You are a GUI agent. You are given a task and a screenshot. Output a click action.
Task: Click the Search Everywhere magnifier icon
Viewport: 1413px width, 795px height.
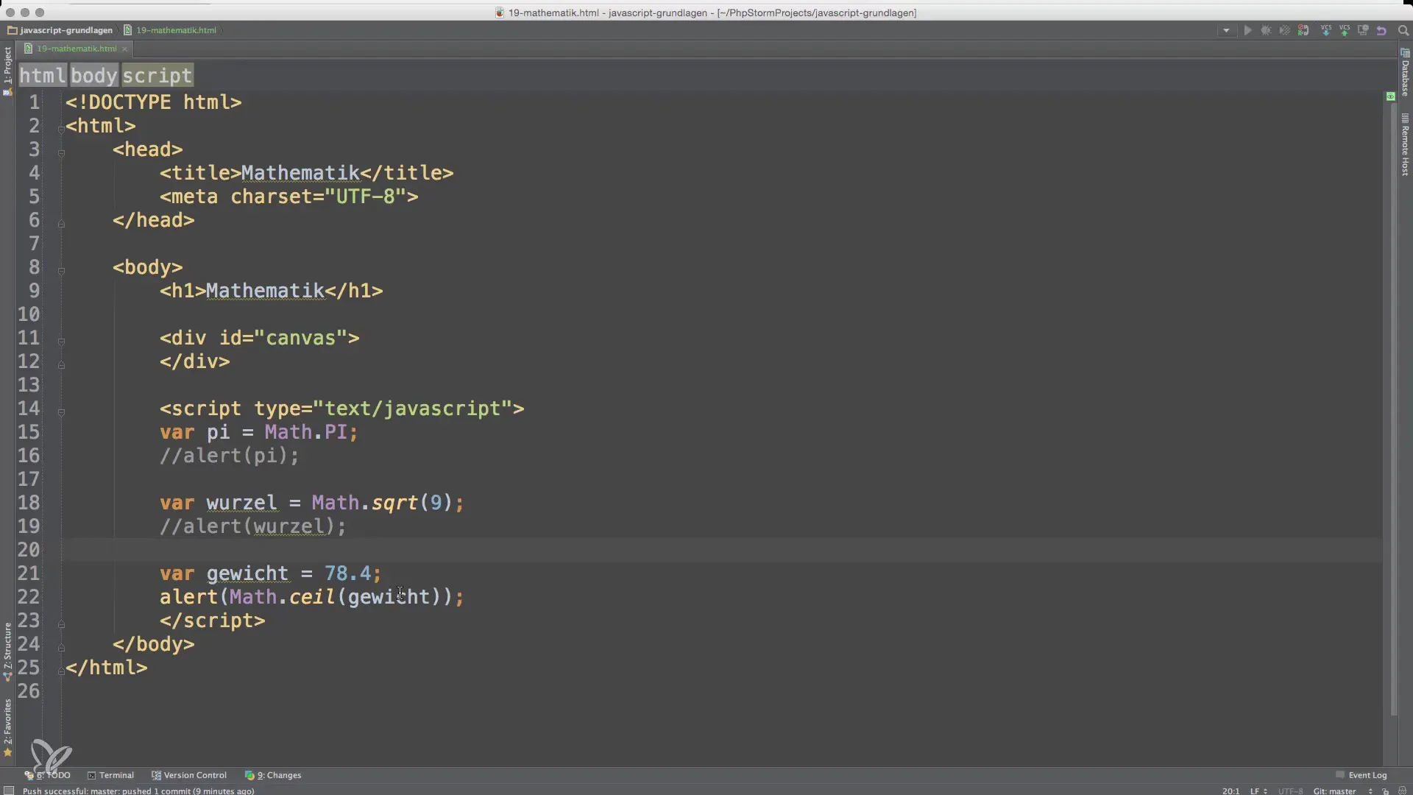(x=1403, y=31)
